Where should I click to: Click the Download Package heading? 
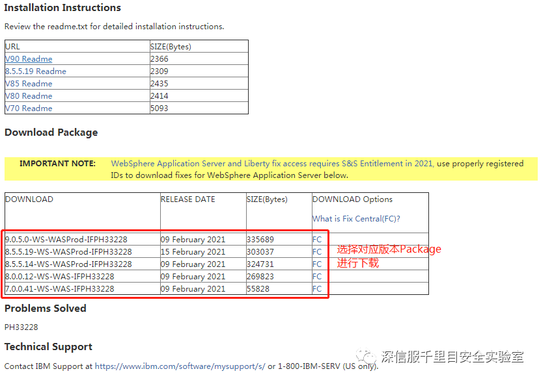(x=51, y=133)
